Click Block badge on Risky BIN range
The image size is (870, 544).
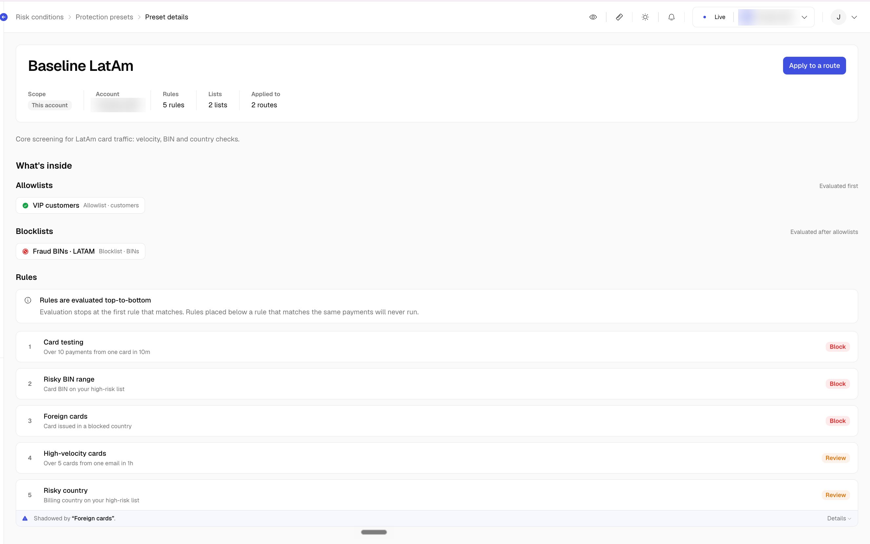(x=837, y=384)
